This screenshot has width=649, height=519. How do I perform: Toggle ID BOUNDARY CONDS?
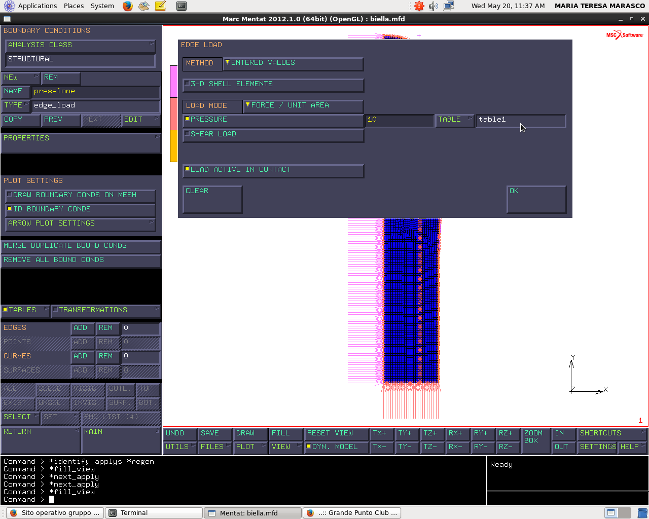(81, 210)
